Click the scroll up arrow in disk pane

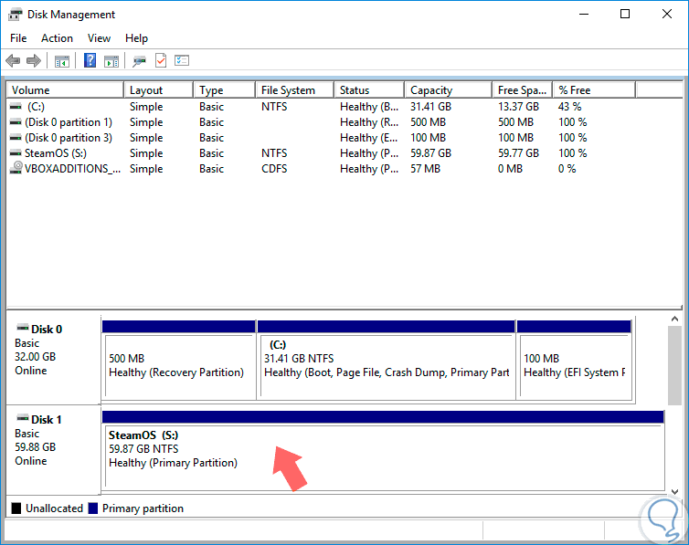(674, 319)
